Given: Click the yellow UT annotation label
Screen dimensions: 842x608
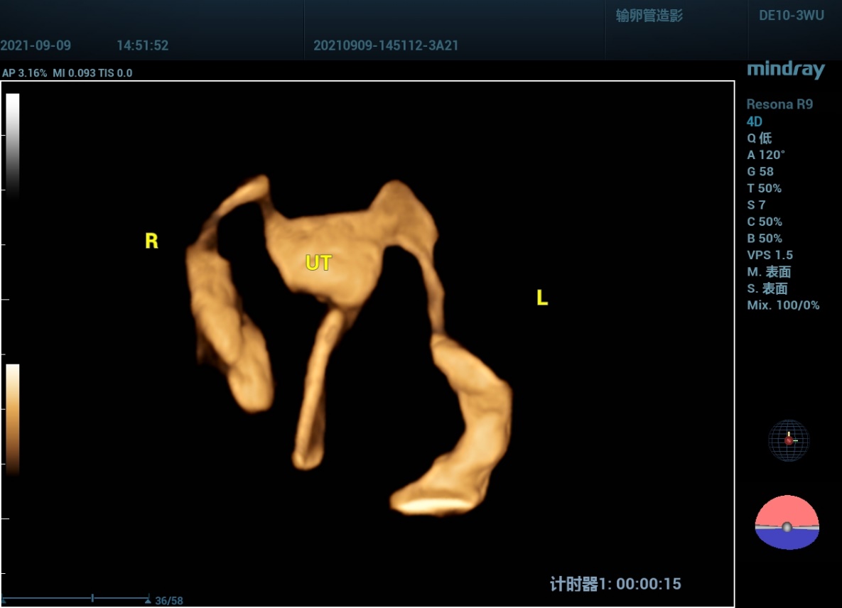Looking at the screenshot, I should (318, 262).
